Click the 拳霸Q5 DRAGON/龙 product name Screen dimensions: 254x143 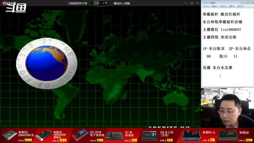tap(26, 134)
